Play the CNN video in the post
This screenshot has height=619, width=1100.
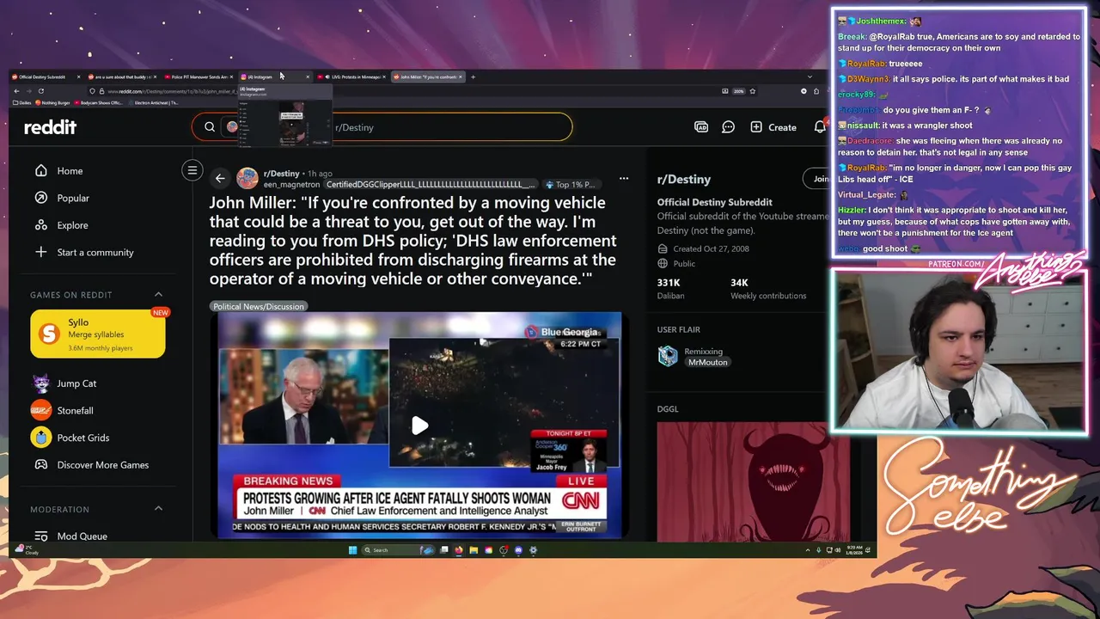pos(419,426)
